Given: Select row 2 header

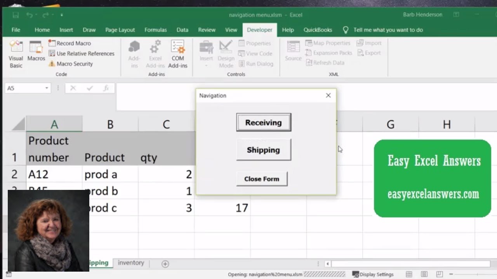Looking at the screenshot, I should (14, 174).
